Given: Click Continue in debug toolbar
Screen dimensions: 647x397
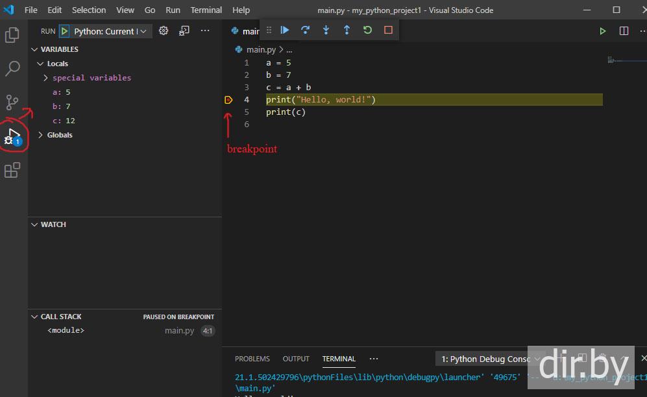Looking at the screenshot, I should 284,30.
